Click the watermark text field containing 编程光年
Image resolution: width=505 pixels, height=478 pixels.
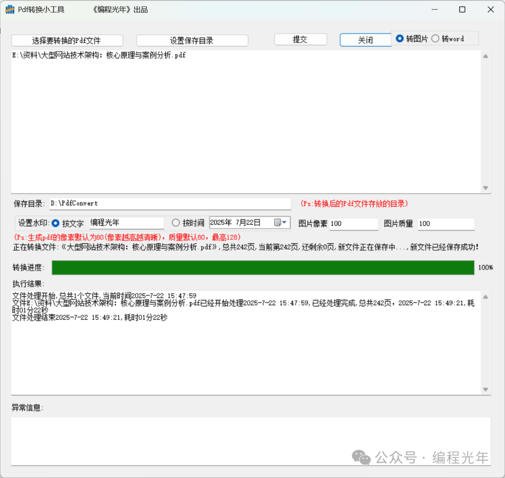(x=126, y=223)
